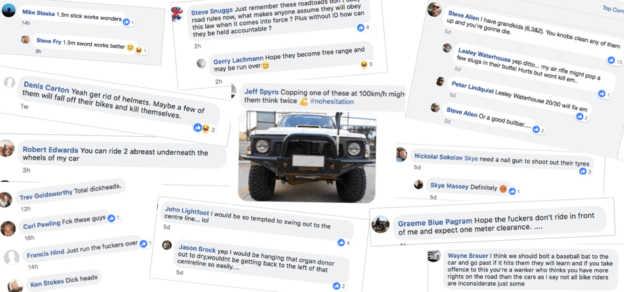Open the Top Comments sorting option
This screenshot has height=292, width=624.
[x=613, y=9]
